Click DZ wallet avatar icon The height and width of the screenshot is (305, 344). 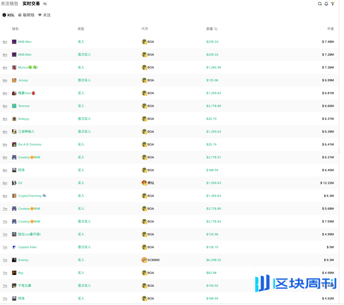pos(14,183)
